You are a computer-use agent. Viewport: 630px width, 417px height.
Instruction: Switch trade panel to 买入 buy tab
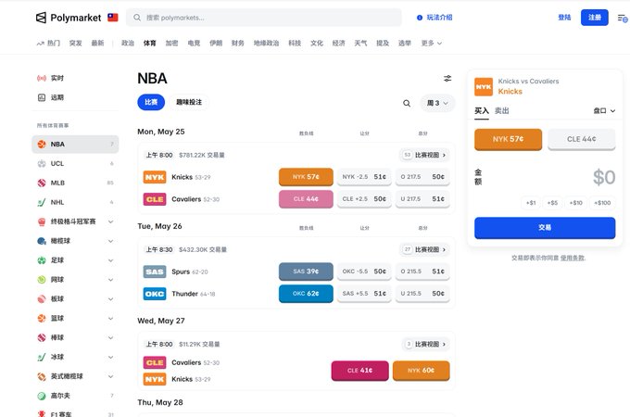(482, 111)
